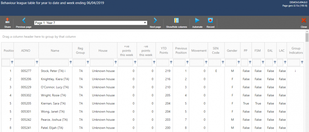Click the Share icon
The image size is (309, 132).
pos(8,21)
